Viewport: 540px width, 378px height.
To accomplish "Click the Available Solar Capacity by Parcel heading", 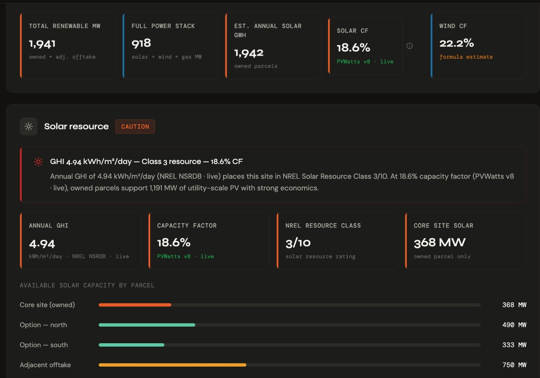I will click(87, 285).
